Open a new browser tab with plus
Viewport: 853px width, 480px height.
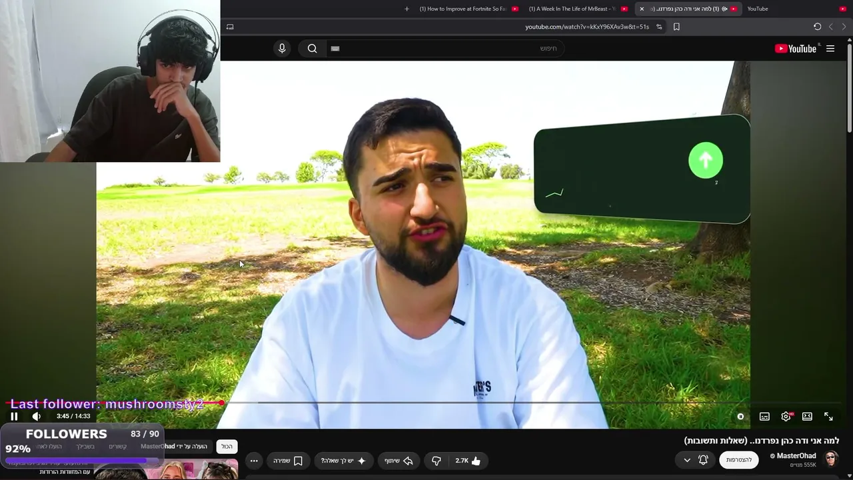tap(407, 9)
